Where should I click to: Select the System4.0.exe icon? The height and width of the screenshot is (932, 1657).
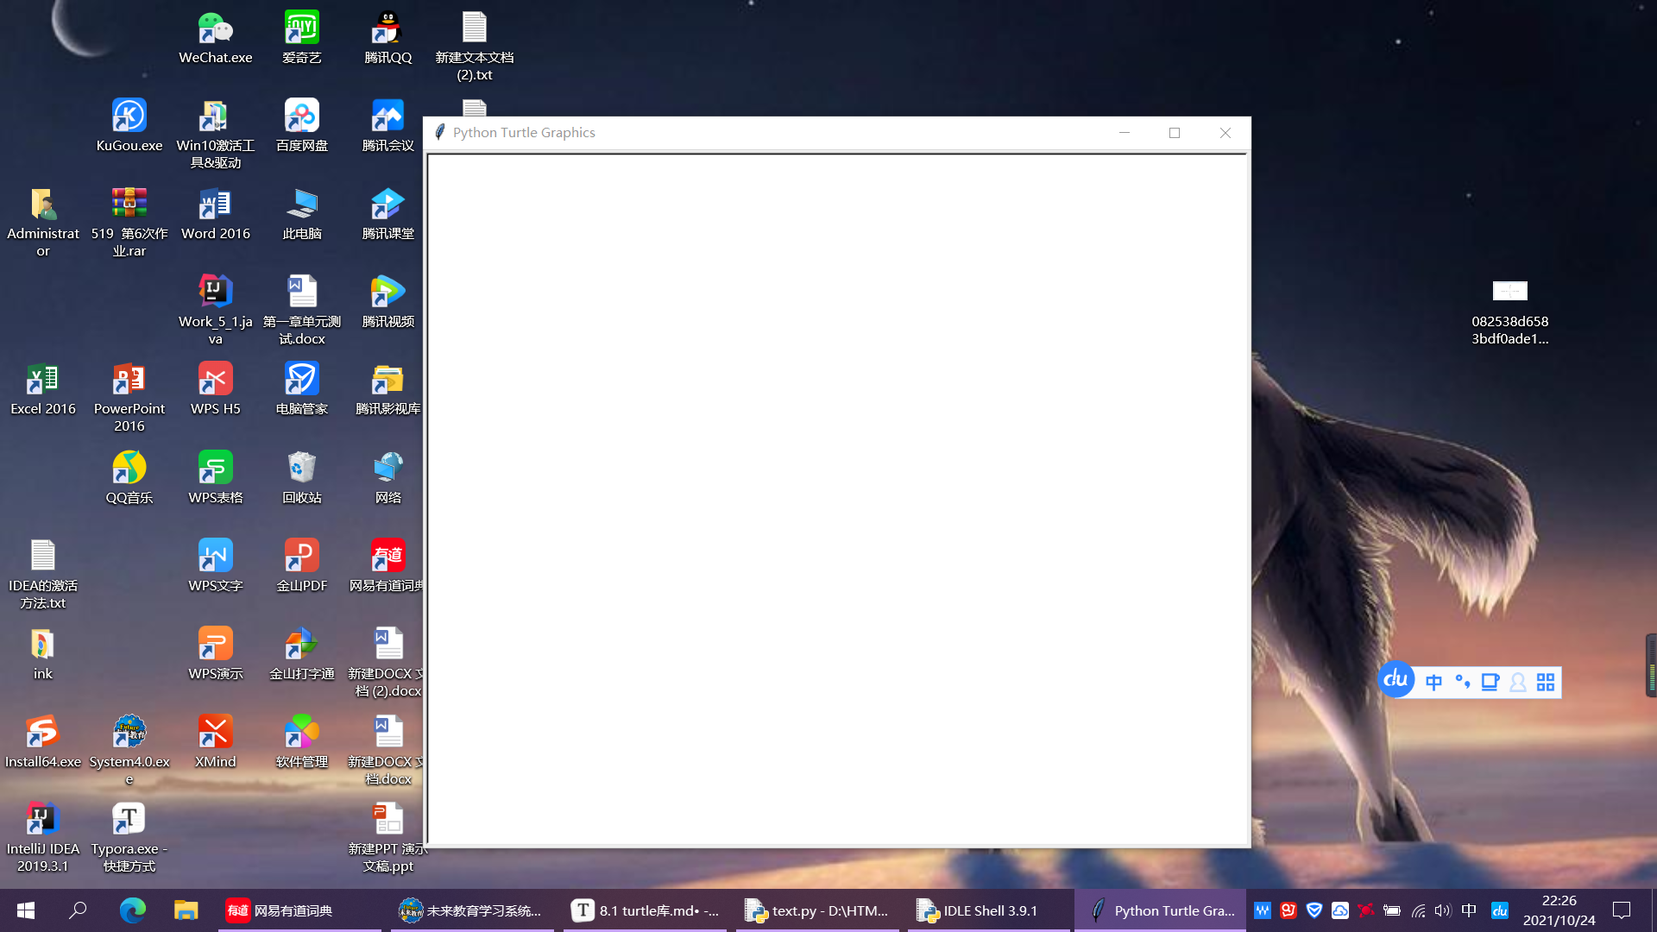[129, 751]
